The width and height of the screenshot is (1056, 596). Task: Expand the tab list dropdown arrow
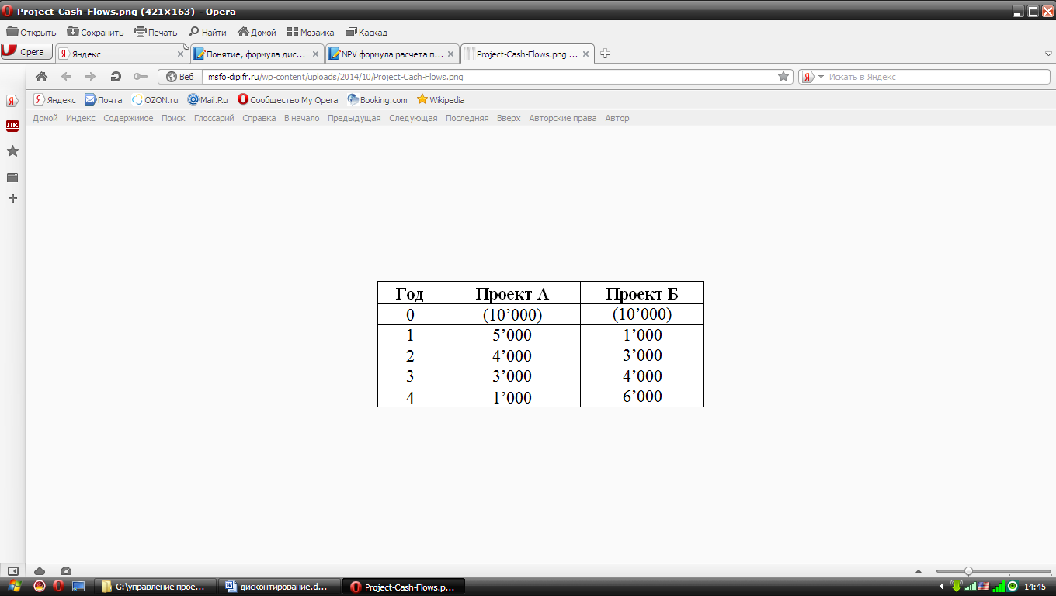(1047, 54)
